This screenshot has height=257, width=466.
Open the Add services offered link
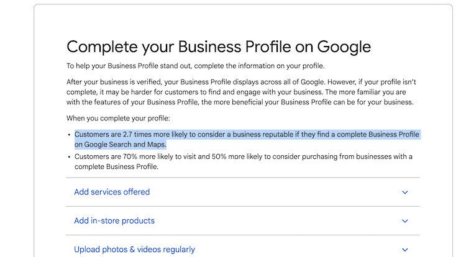click(112, 192)
